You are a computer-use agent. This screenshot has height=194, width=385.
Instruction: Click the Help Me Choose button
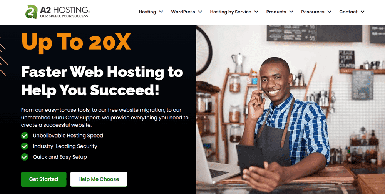99,179
